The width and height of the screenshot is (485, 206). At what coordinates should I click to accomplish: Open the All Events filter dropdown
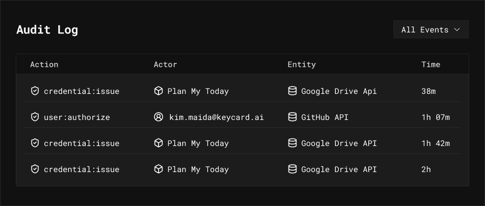431,29
